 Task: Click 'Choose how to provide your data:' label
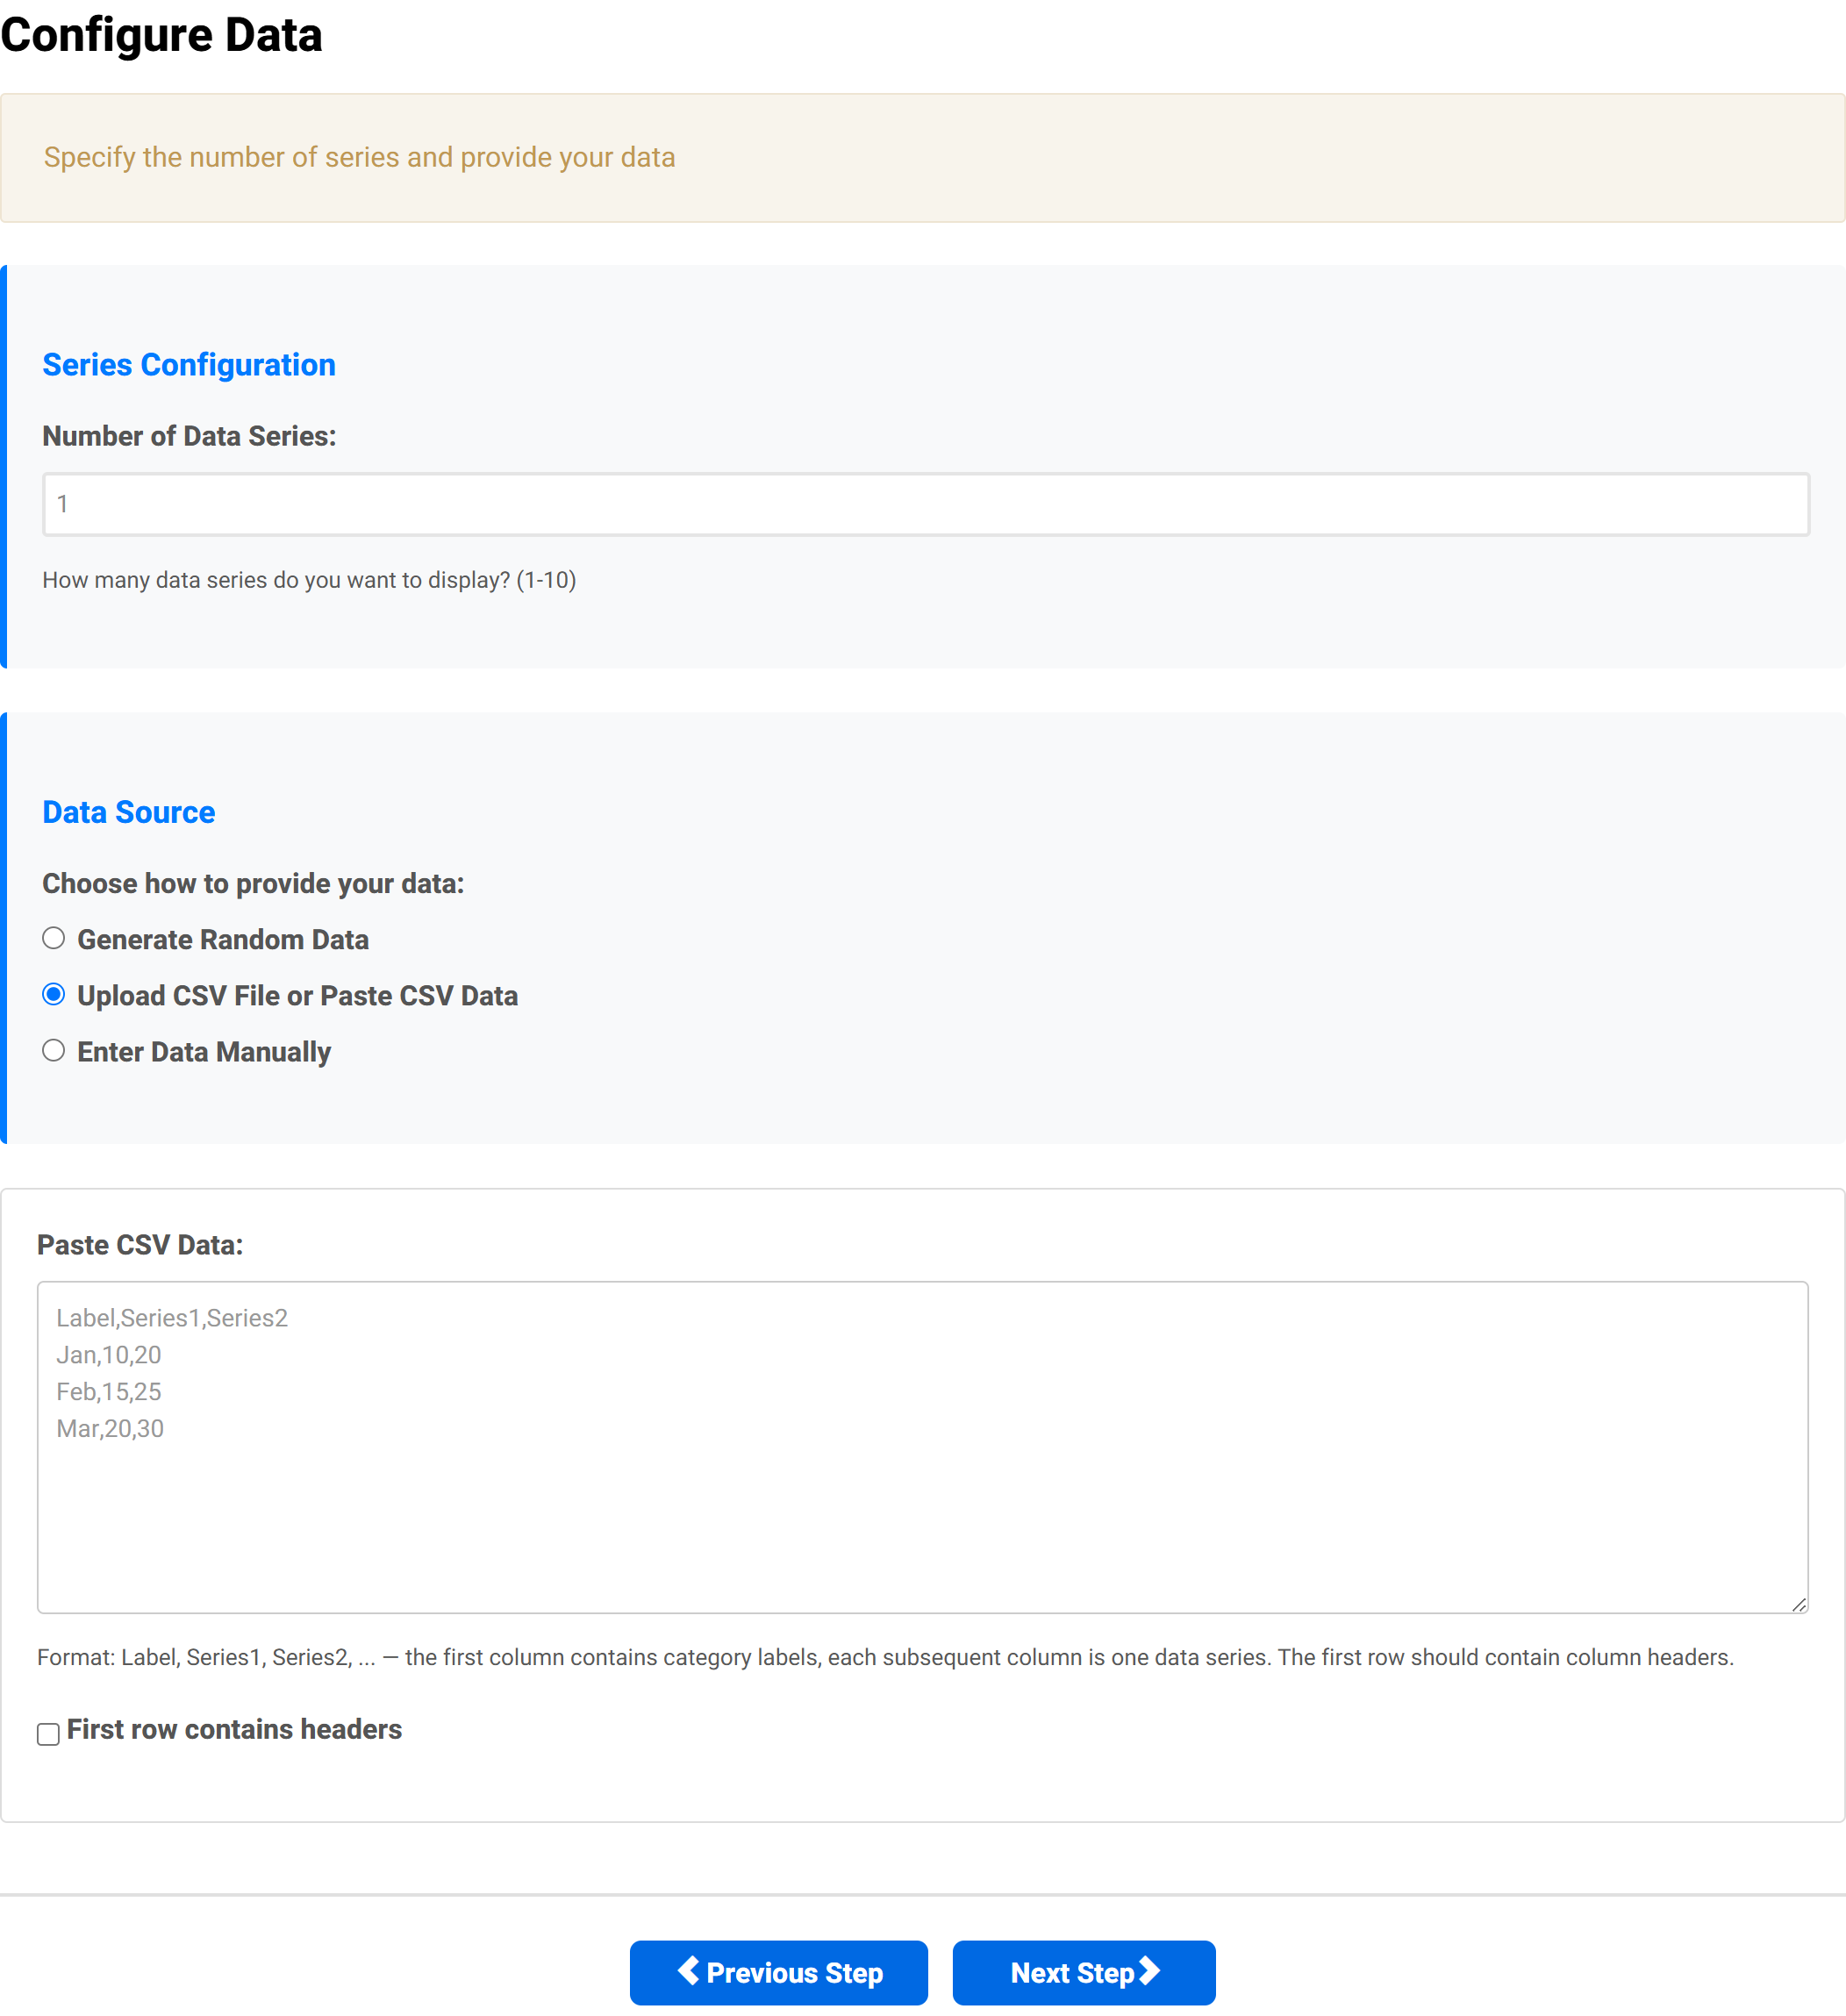pyautogui.click(x=253, y=883)
